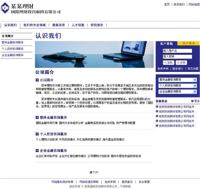Click 企业外汇部位操作建议 text link
Image resolution: width=200 pixels, height=189 pixels.
click(x=73, y=156)
